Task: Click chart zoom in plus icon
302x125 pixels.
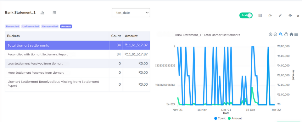Action: click(271, 34)
